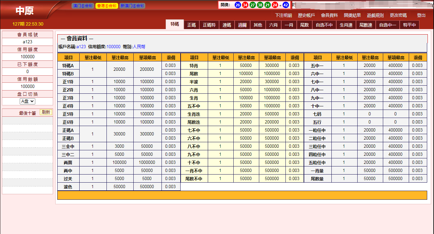Select the 澳门⑥合彩 lottery button
Image resolution: width=434 pixels, height=234 pixels.
coord(83,6)
